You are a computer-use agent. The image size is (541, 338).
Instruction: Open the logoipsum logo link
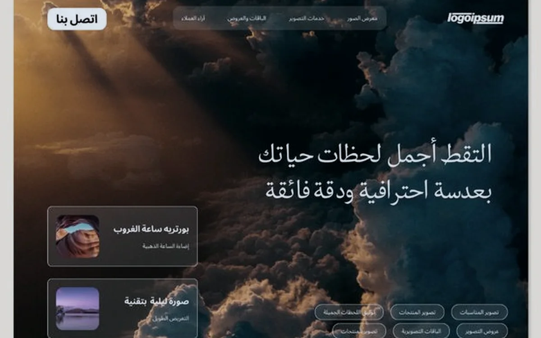click(x=476, y=18)
